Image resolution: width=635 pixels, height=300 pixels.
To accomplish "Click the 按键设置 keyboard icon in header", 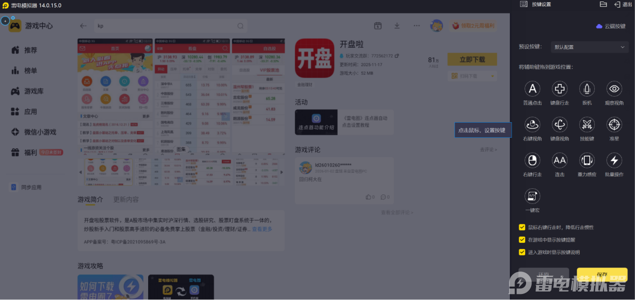I will click(x=524, y=4).
